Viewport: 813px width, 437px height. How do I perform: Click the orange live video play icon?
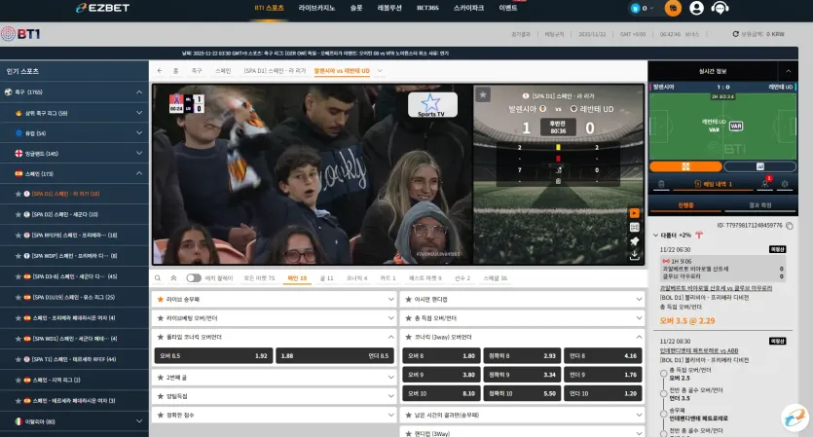coord(634,213)
